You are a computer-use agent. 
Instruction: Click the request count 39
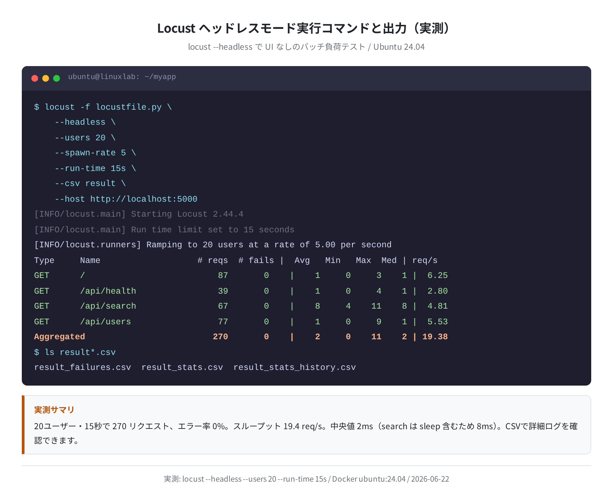[223, 291]
